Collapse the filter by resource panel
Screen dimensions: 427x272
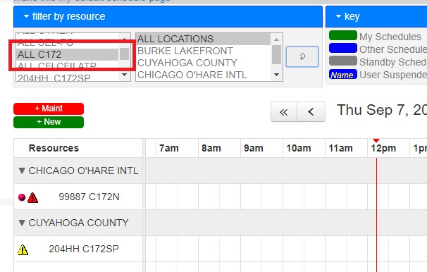(26, 16)
